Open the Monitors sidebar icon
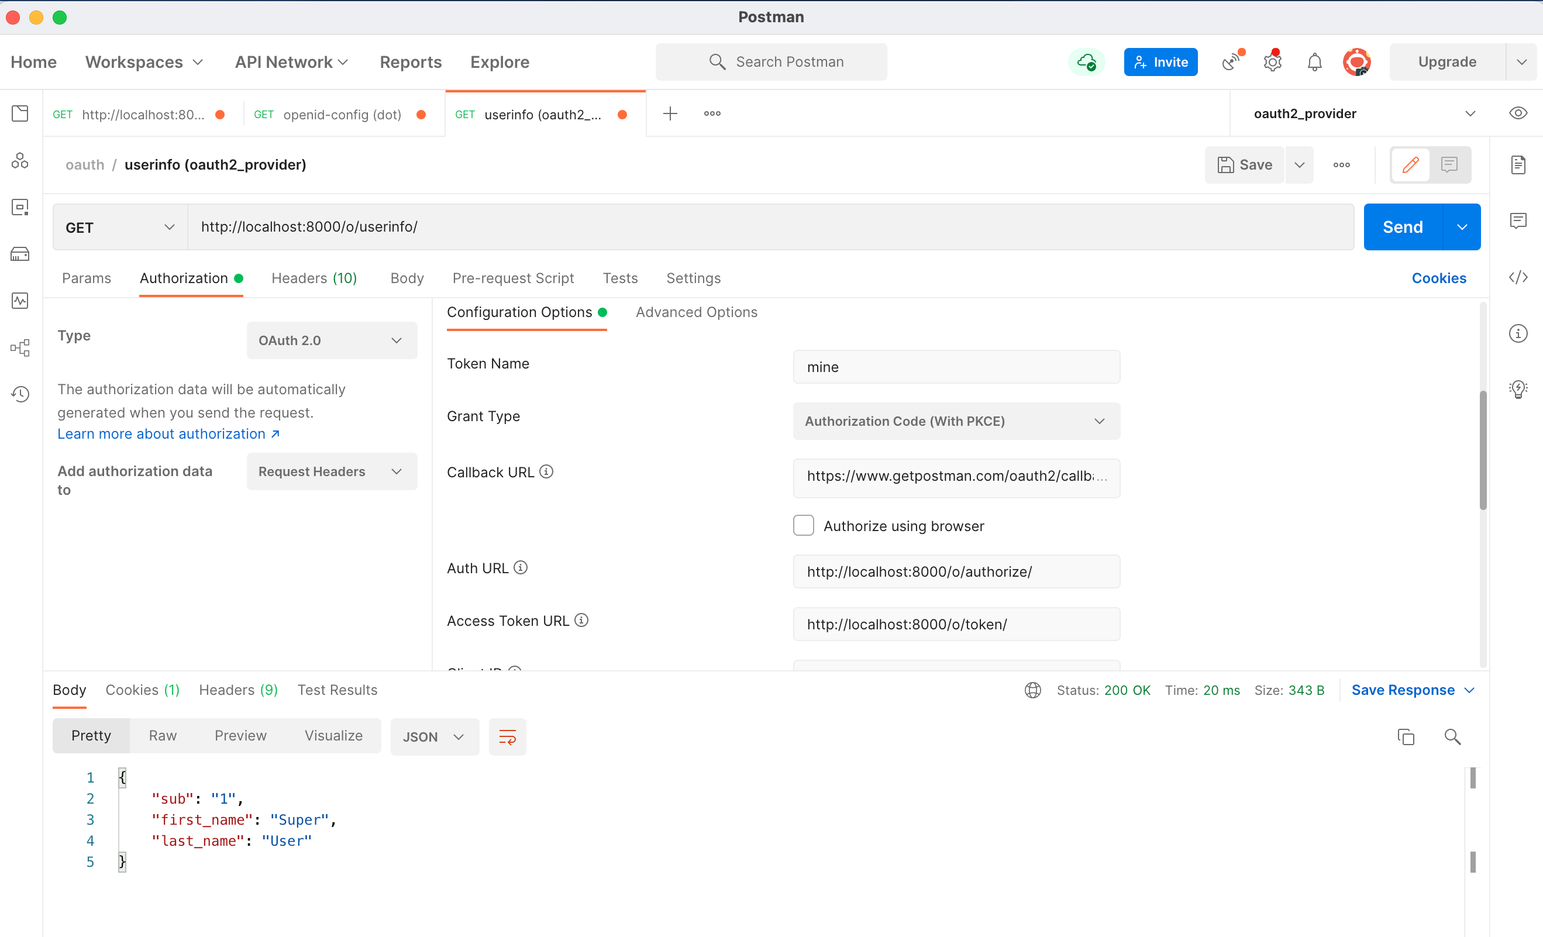The width and height of the screenshot is (1543, 937). tap(20, 301)
